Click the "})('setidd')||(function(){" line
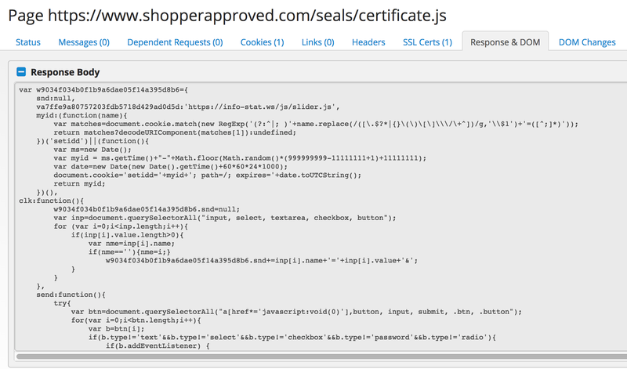627x369 pixels. [x=92, y=141]
